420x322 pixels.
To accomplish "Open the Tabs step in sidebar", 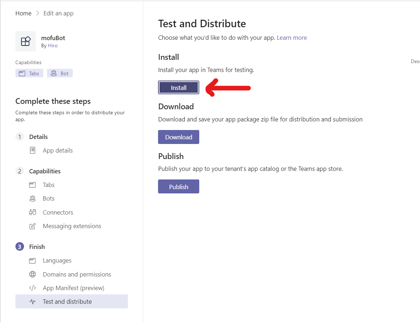I will 48,185.
